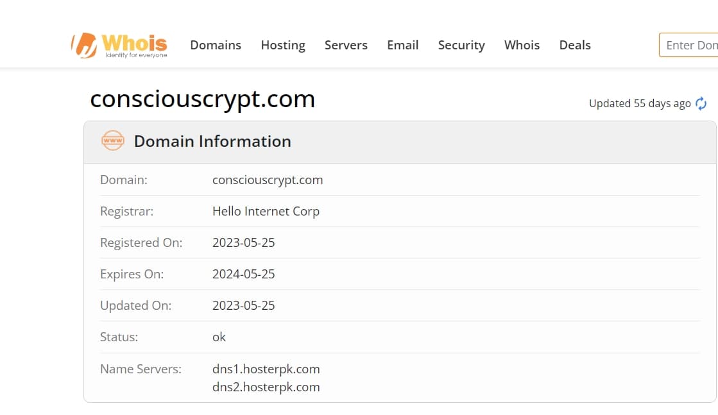Refresh the whois record with blue arrows icon
This screenshot has height=415, width=718.
tap(701, 103)
